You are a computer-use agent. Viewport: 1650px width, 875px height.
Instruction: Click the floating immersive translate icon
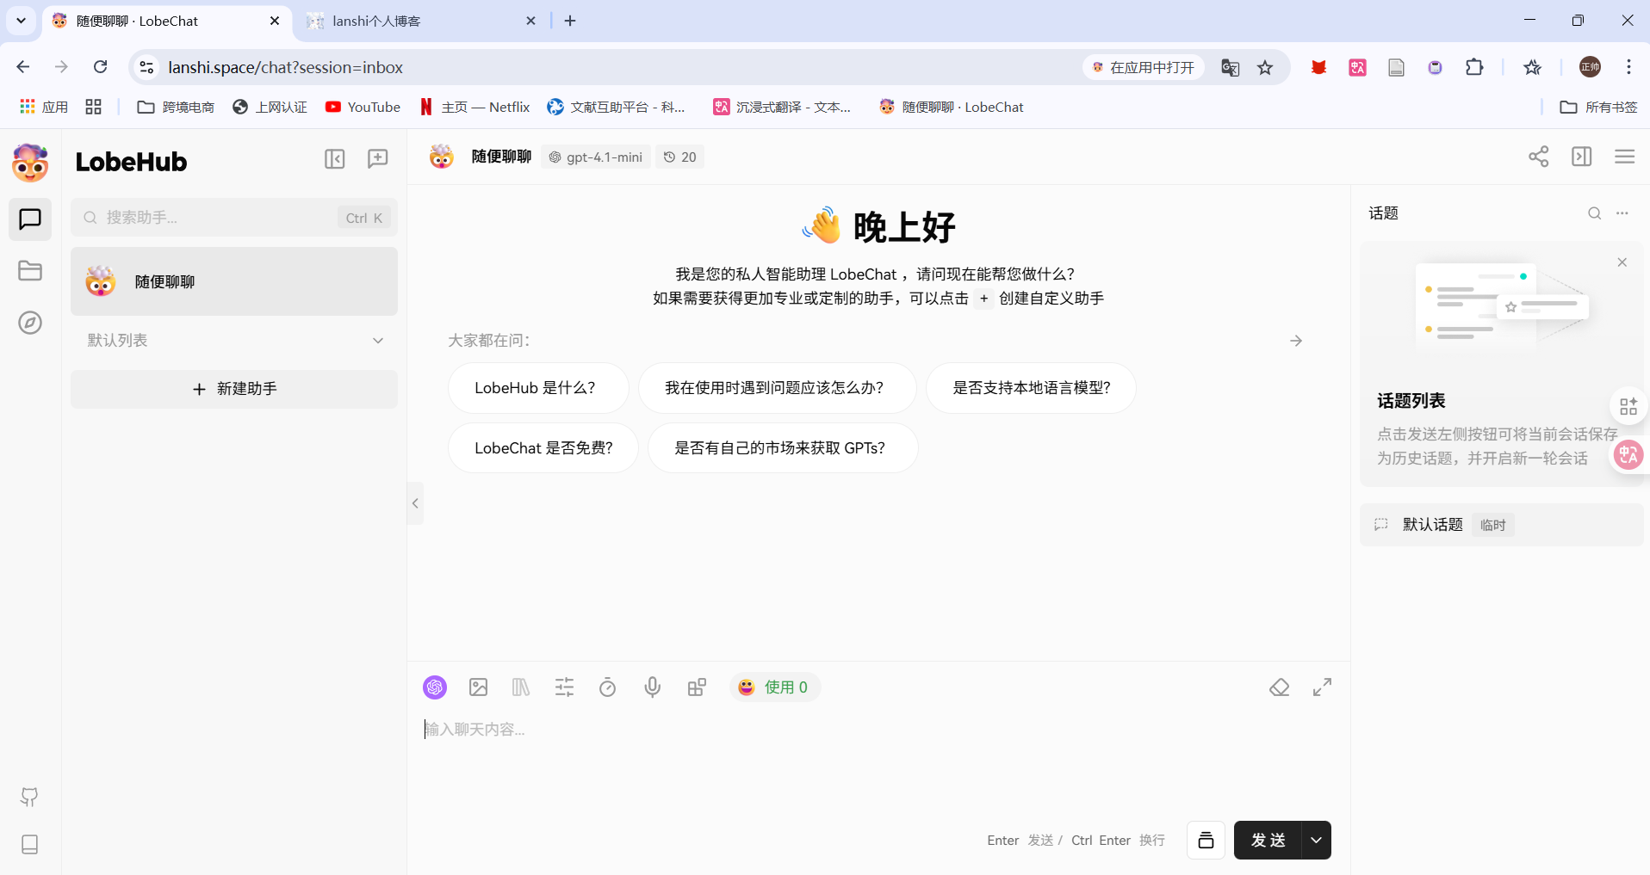pyautogui.click(x=1628, y=454)
